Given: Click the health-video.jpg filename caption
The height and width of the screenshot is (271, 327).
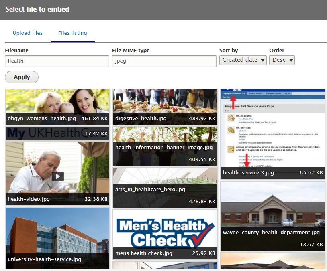Looking at the screenshot, I should click(29, 199).
